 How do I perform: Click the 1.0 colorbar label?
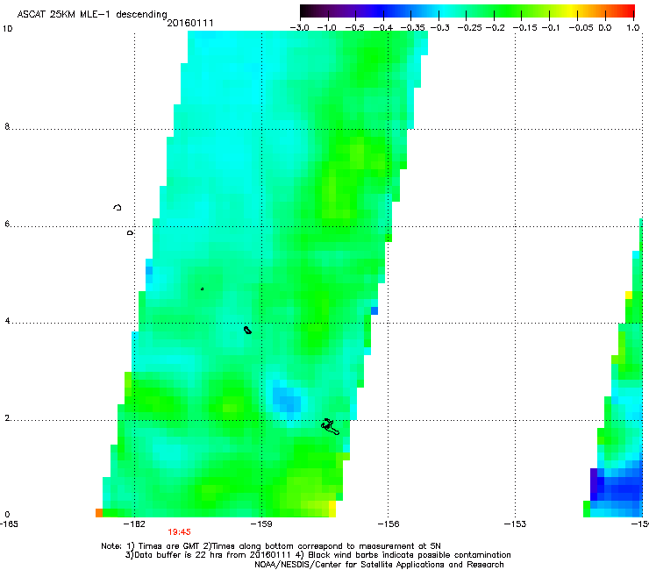[x=633, y=28]
